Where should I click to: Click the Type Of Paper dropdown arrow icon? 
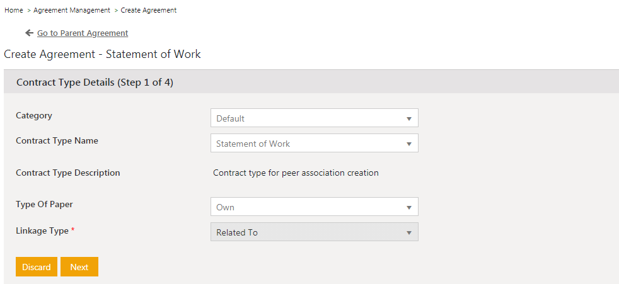tap(409, 207)
